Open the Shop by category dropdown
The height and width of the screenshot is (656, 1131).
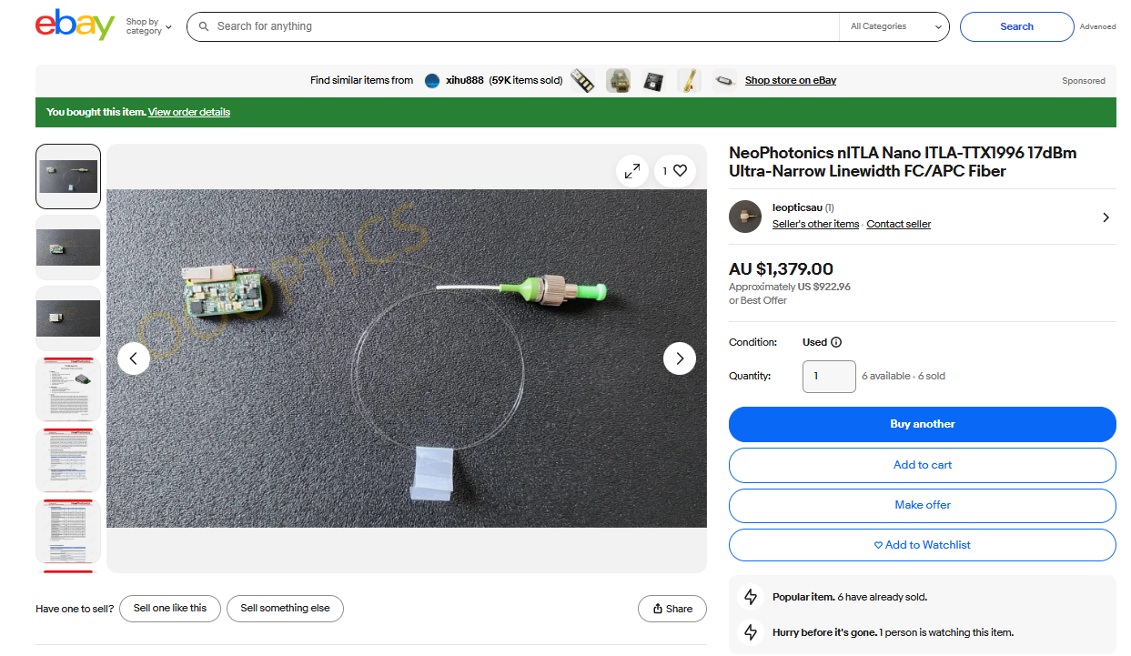pyautogui.click(x=148, y=26)
